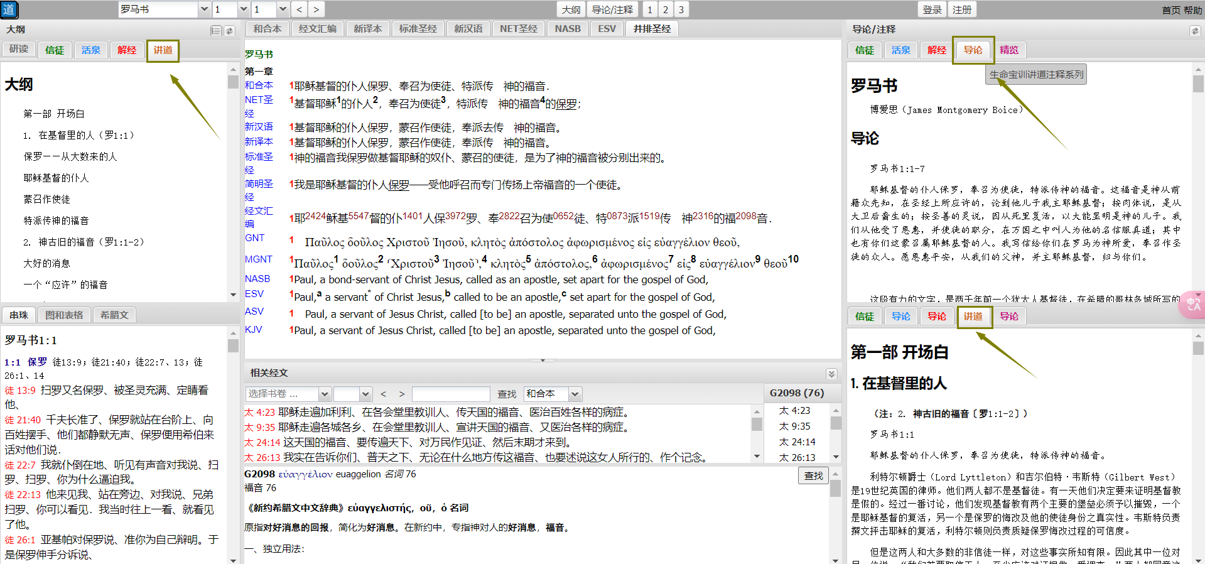The image size is (1205, 564).
Task: Go to previous chapter with top arrow
Action: pos(300,9)
